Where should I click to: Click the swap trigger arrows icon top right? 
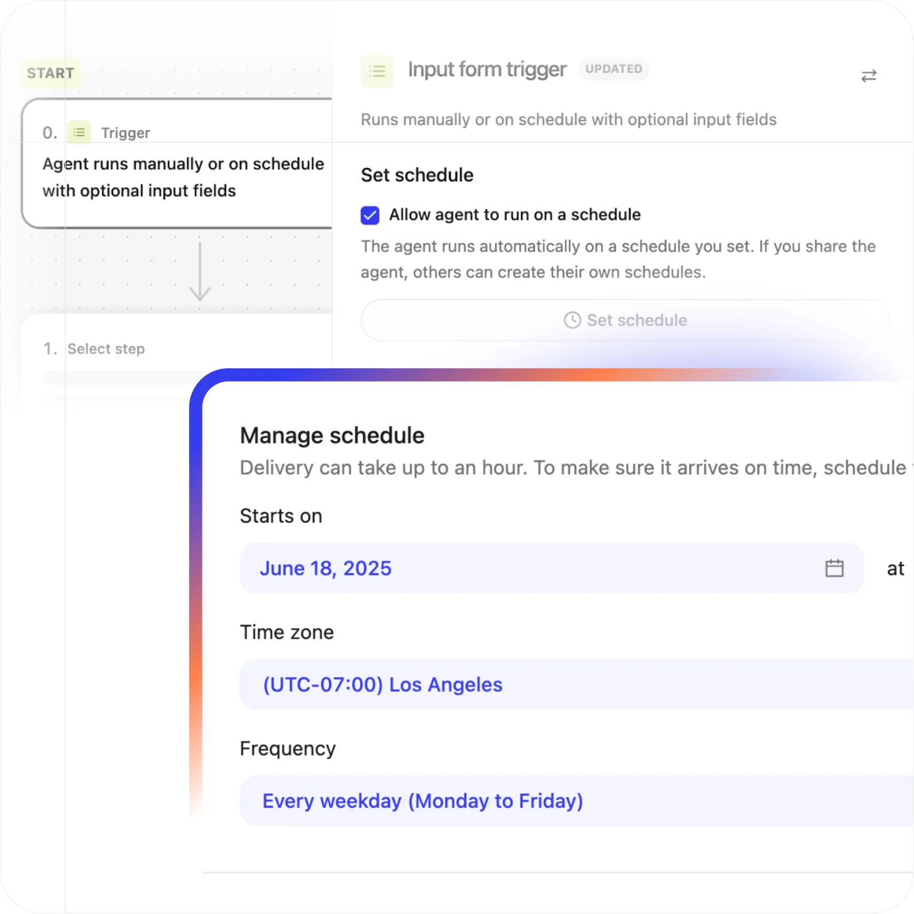[868, 75]
